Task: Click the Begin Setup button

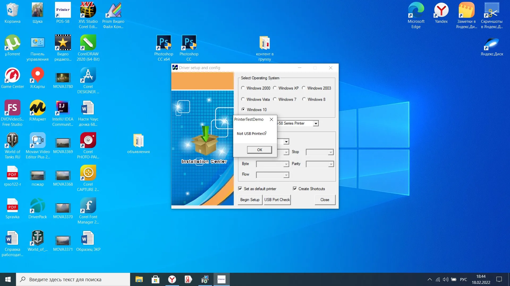Action: tap(250, 200)
